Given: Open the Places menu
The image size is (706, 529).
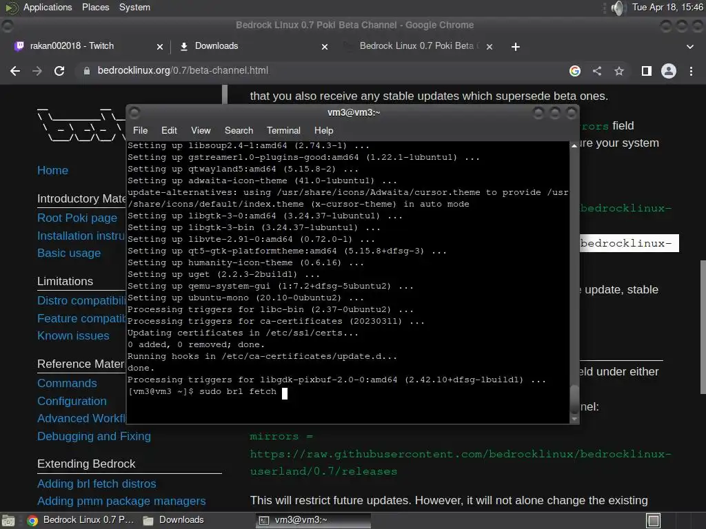Looking at the screenshot, I should [95, 7].
